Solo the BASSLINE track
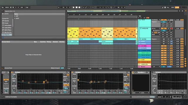Image resolution: width=188 pixels, height=105 pixels. pyautogui.click(x=168, y=29)
